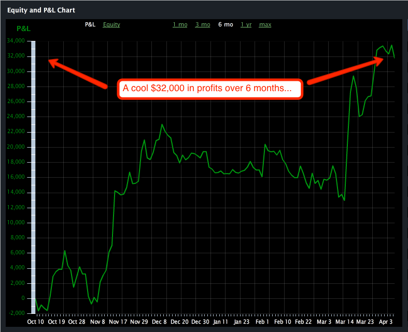Click the 20,000 y-axis label
Image resolution: width=408 pixels, height=332 pixels.
point(16,147)
